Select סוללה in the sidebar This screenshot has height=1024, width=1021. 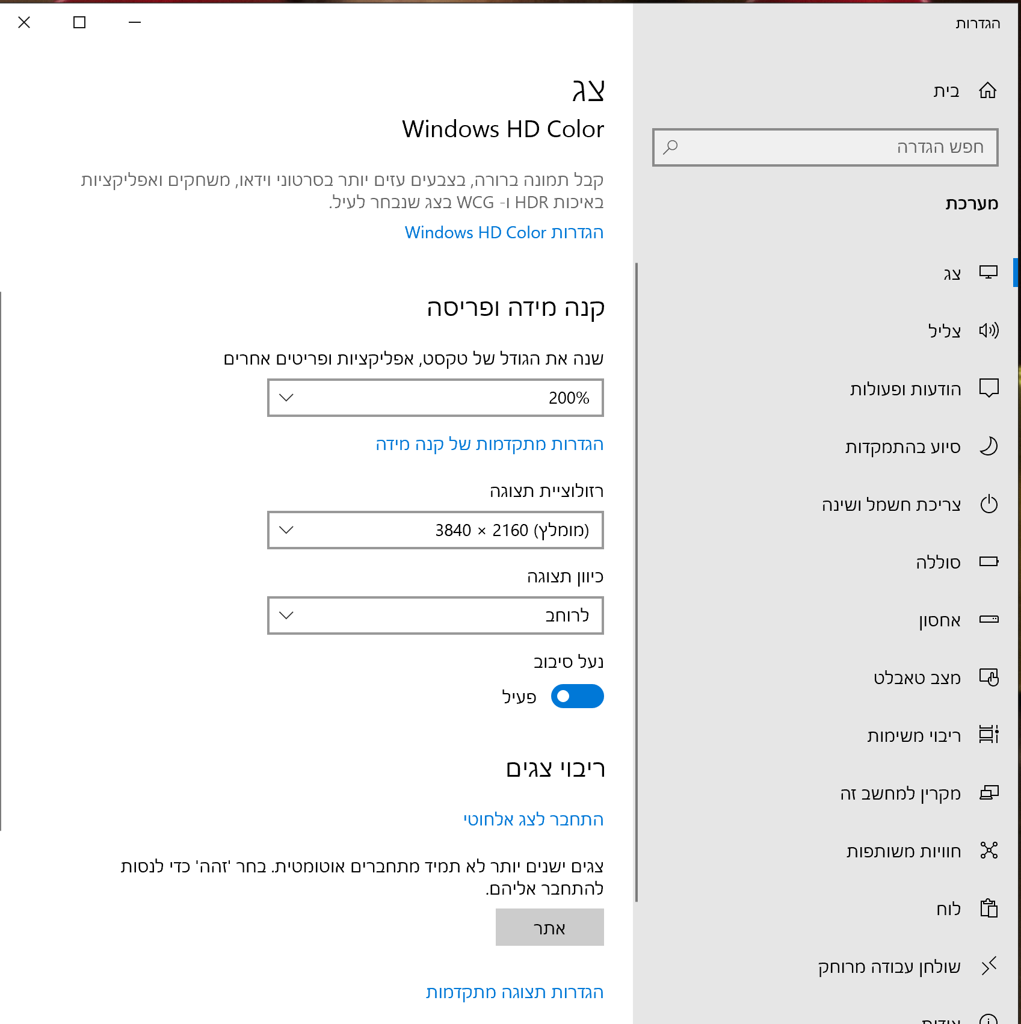[825, 561]
